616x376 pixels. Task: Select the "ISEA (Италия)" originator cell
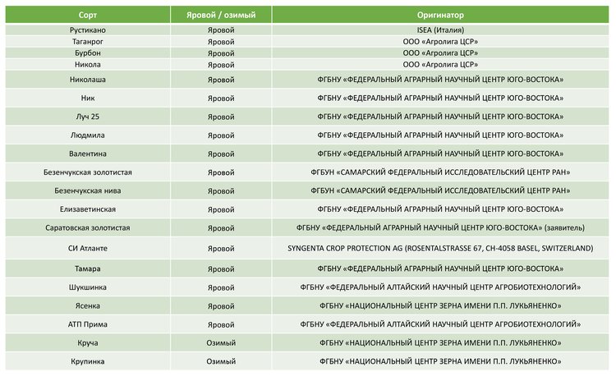click(441, 30)
